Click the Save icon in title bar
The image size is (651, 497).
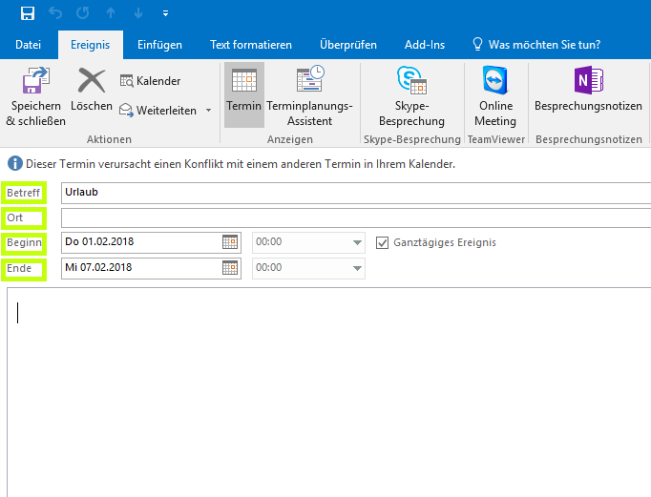(28, 13)
